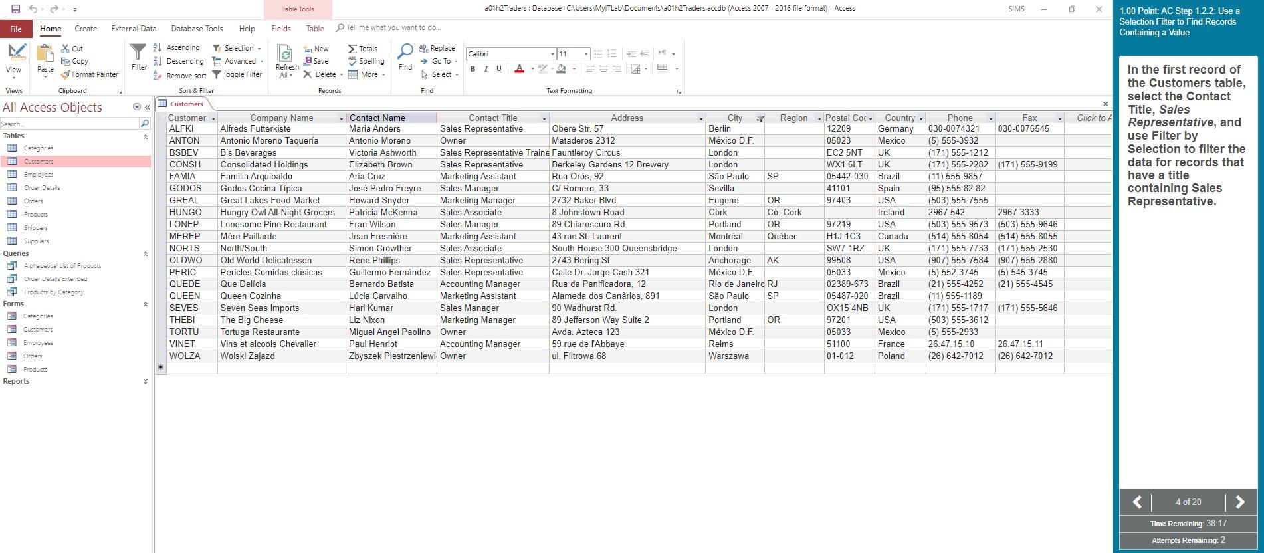Image resolution: width=1264 pixels, height=553 pixels.
Task: Toggle the Filter on or off
Action: tap(237, 75)
